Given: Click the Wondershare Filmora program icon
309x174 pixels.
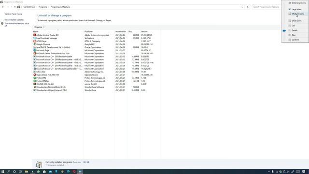Looking at the screenshot, I should coord(35,87).
